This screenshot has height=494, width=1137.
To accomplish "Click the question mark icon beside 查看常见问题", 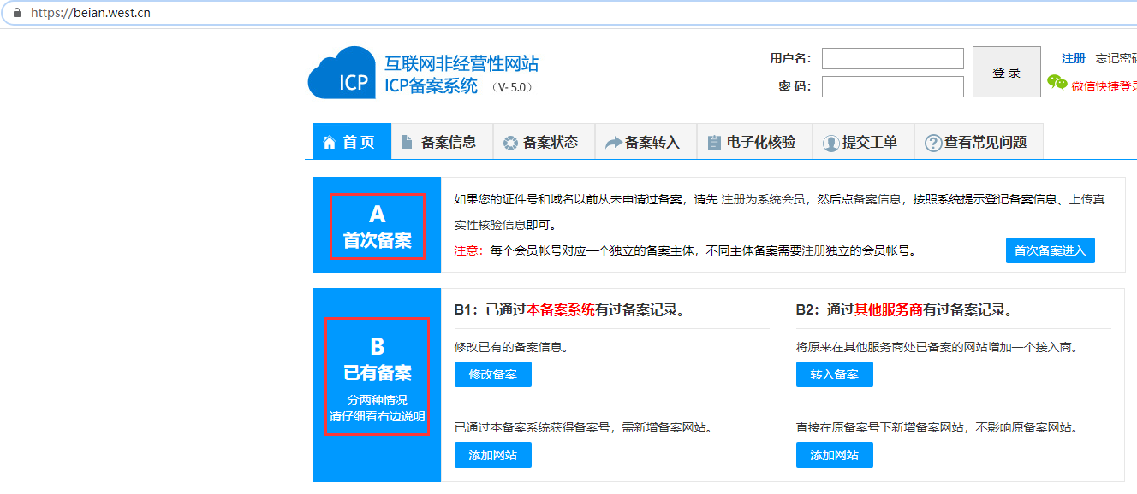I will (933, 143).
